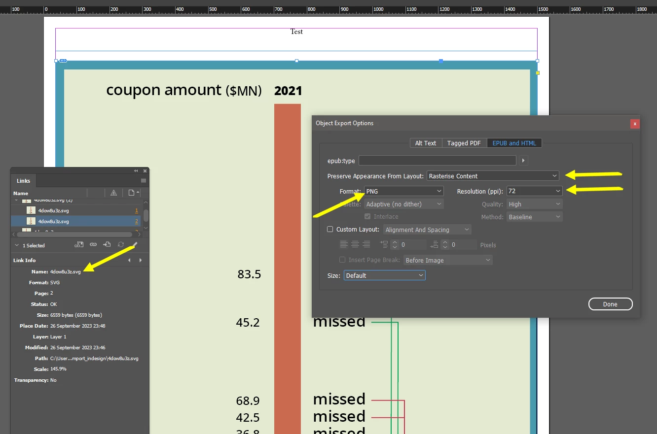Click the "2021" heading on the chart

pyautogui.click(x=288, y=91)
